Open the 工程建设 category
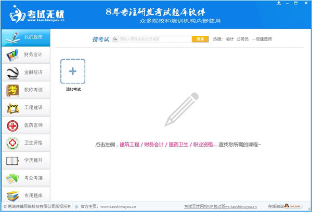The height and width of the screenshot is (212, 312). [25, 108]
